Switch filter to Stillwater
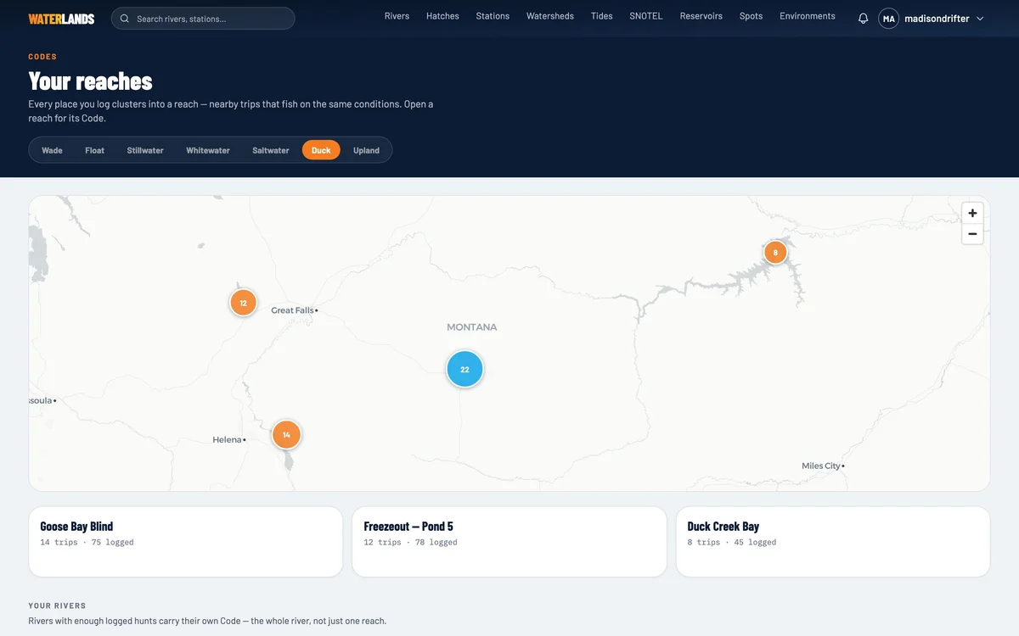Screen dimensions: 1019x636 tap(145, 150)
